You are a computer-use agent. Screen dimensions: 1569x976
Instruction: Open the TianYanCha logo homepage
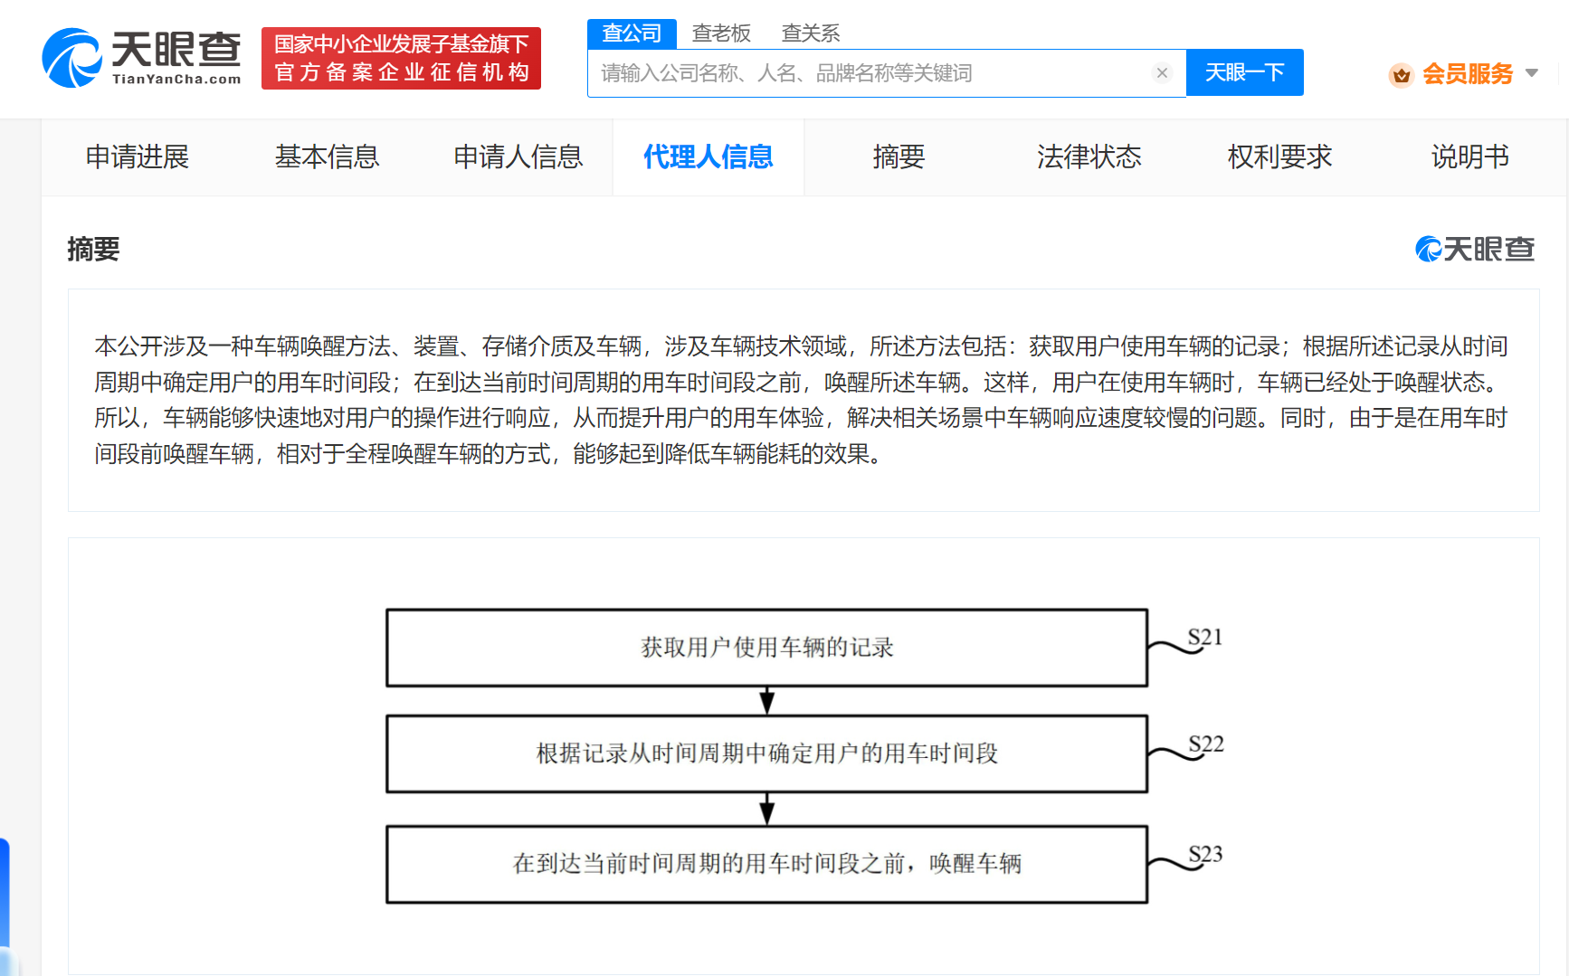(x=142, y=58)
